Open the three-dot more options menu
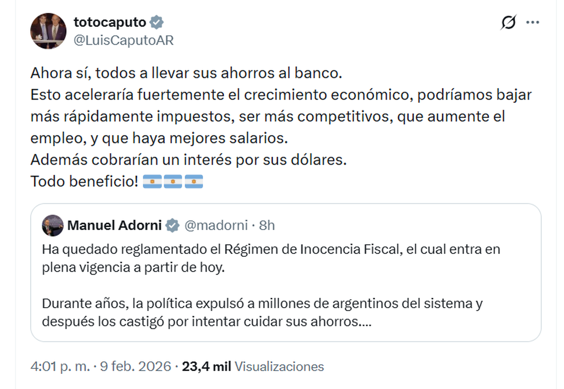Viewport: 564px width, 389px height. click(x=533, y=22)
